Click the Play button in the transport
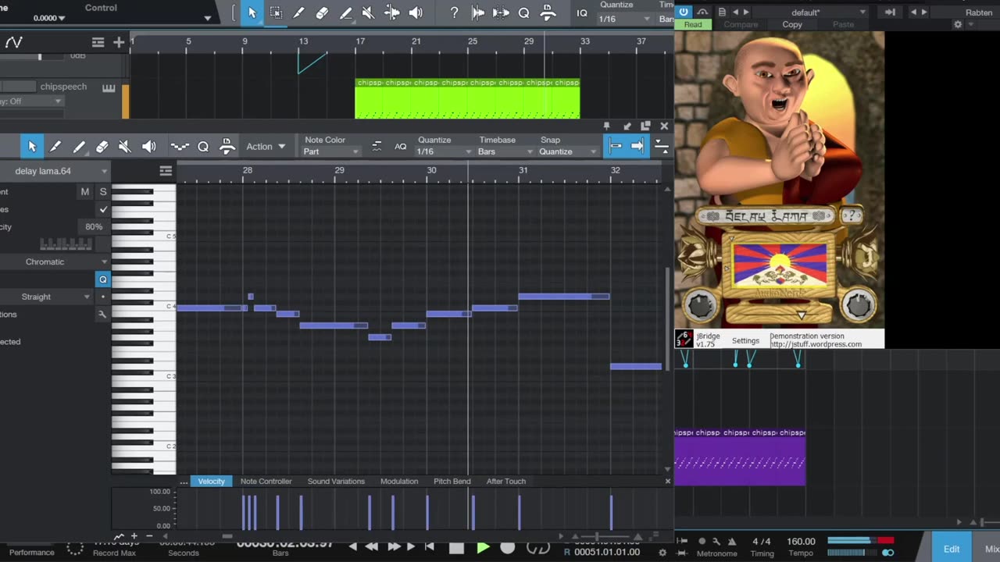Viewport: 1000px width, 562px height. pos(483,547)
